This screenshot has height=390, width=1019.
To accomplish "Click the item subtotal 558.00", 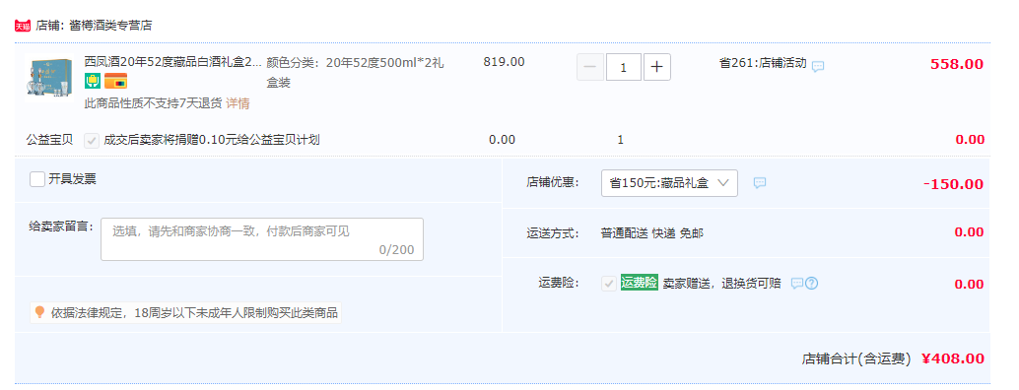I will click(957, 64).
